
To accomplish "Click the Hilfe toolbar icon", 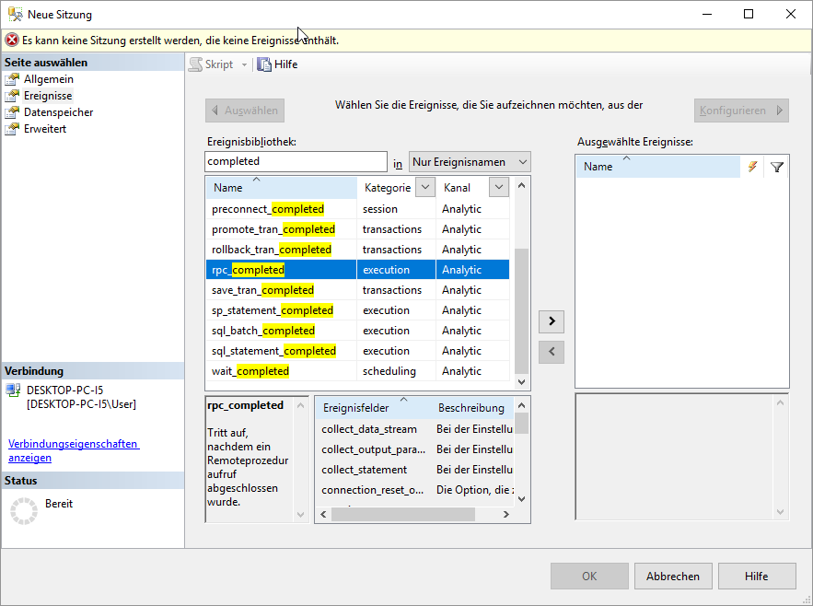I will pos(264,64).
